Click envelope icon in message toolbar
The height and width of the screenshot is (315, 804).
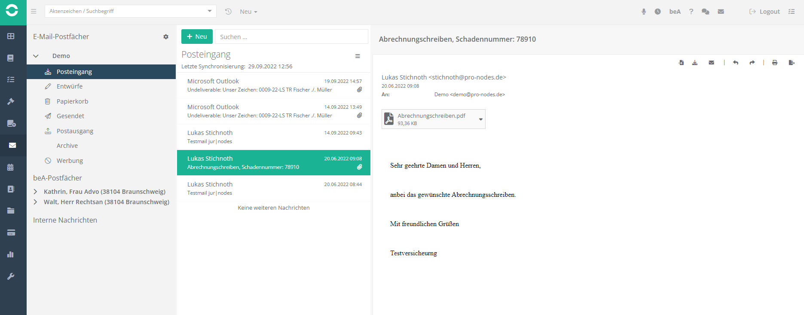pos(711,63)
